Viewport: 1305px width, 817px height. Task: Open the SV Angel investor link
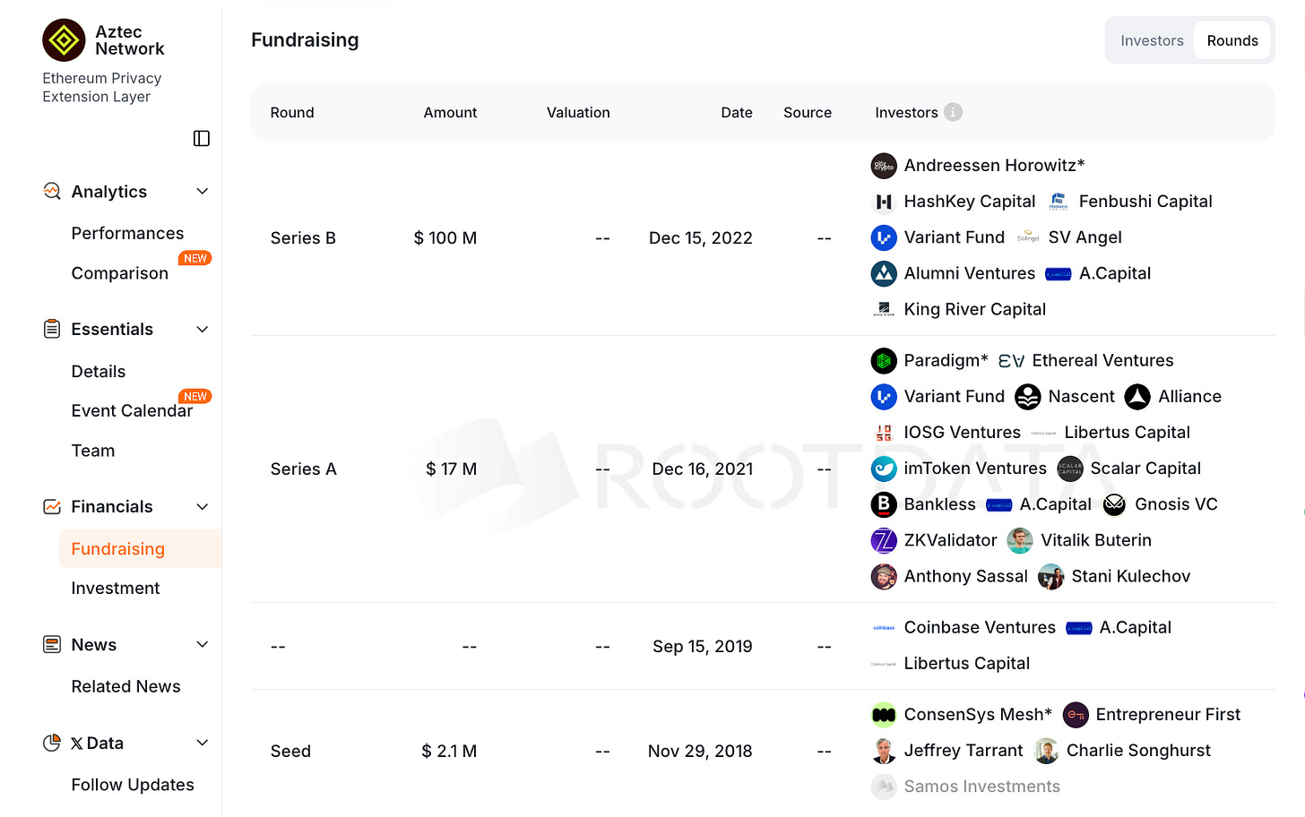point(1085,237)
